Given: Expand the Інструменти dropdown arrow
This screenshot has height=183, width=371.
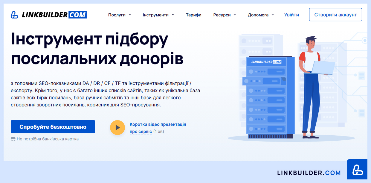Looking at the screenshot, I should tap(173, 15).
